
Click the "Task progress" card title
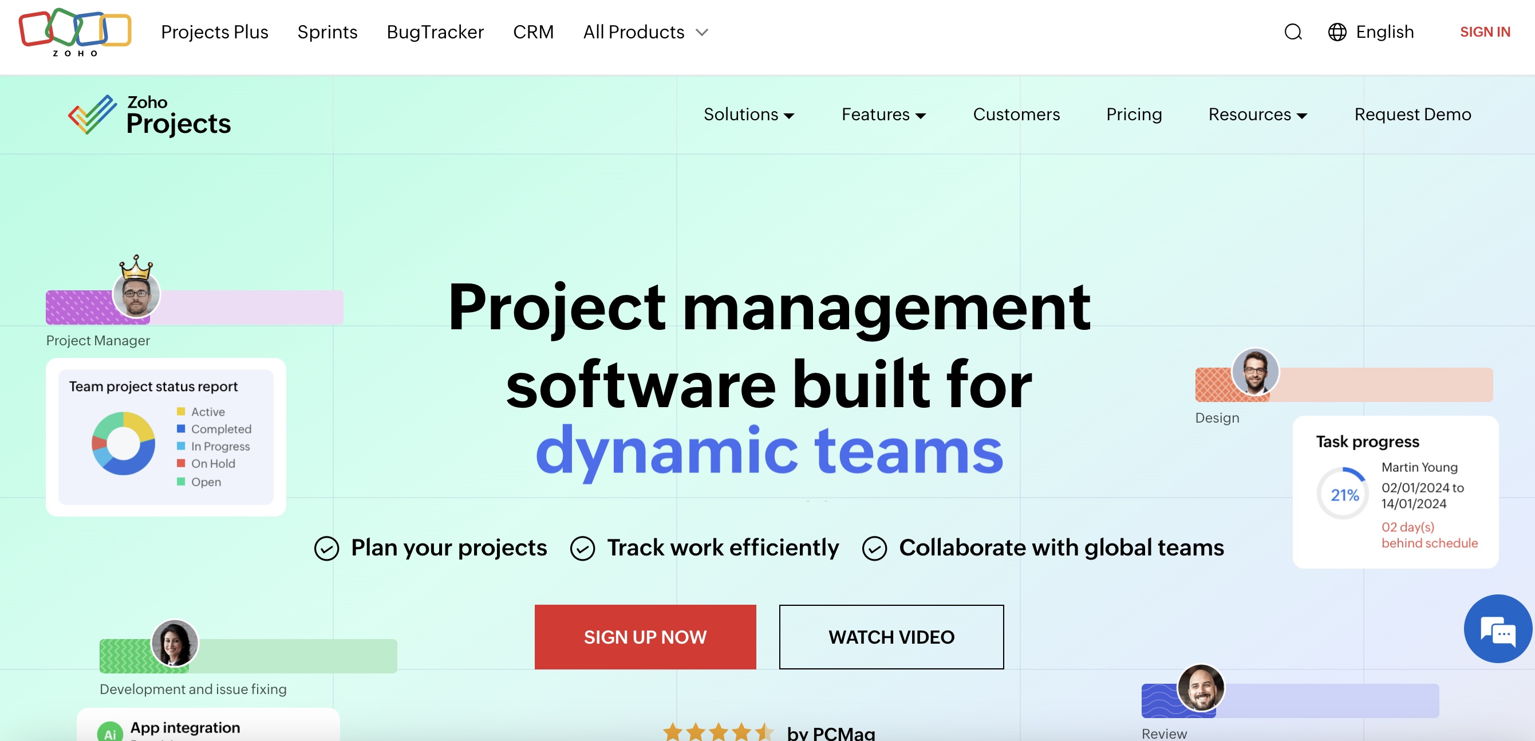pos(1367,441)
